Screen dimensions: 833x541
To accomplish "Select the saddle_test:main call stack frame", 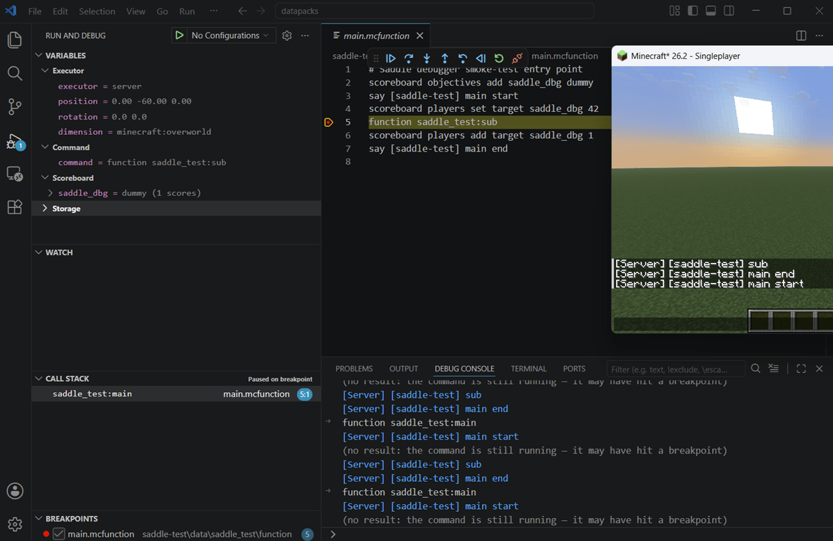I will pos(177,394).
